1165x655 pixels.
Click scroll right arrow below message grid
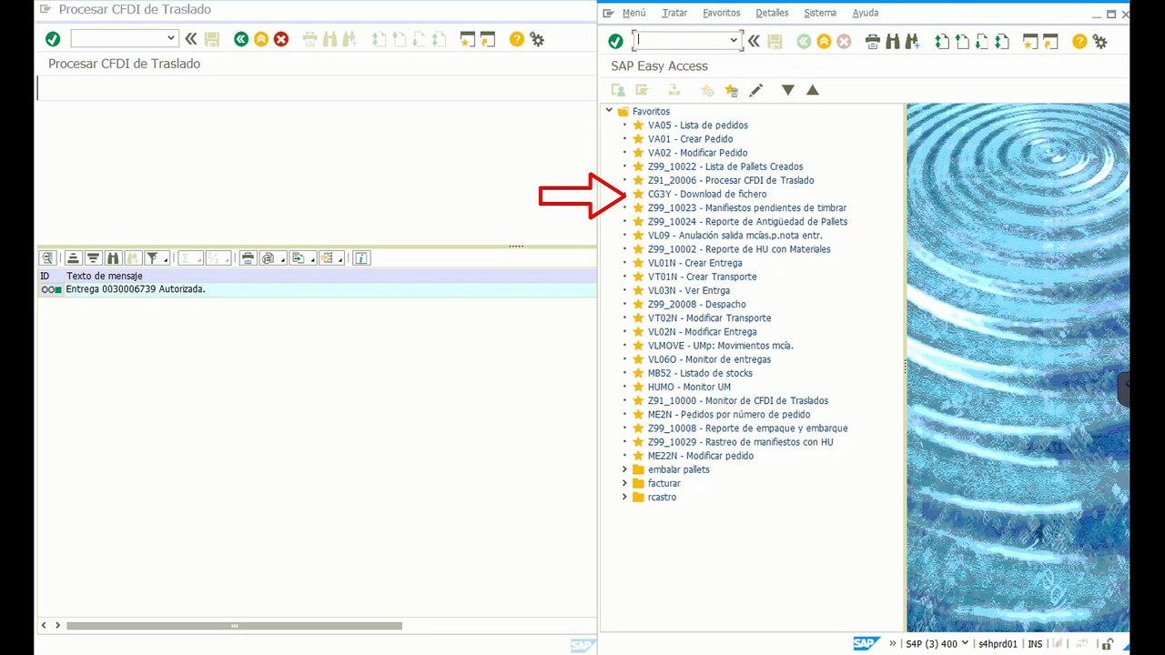coord(57,626)
